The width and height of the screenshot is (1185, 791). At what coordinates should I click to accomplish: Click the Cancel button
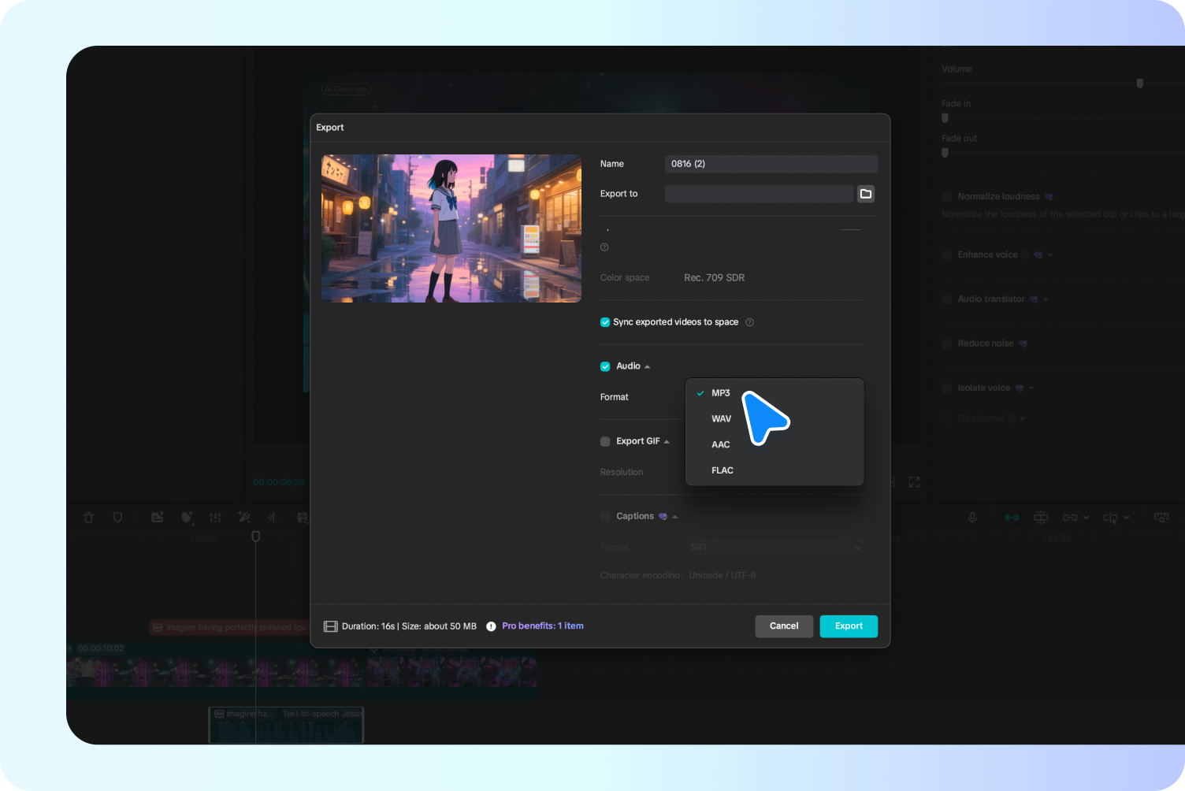tap(784, 626)
